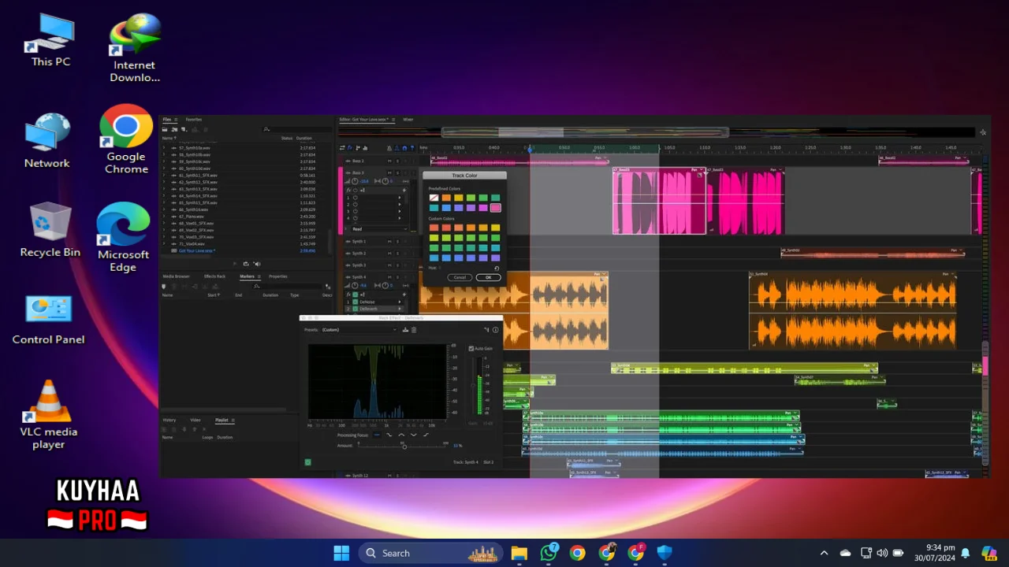
Task: Click the loop playback icon in Files panel
Action: click(x=246, y=264)
